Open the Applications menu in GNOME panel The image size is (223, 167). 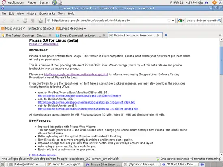click(x=16, y=2)
